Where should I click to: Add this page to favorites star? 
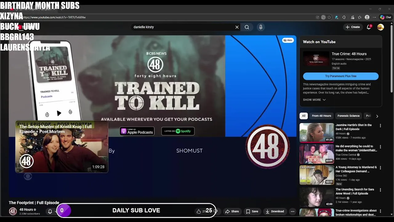pyautogui.click(x=329, y=17)
